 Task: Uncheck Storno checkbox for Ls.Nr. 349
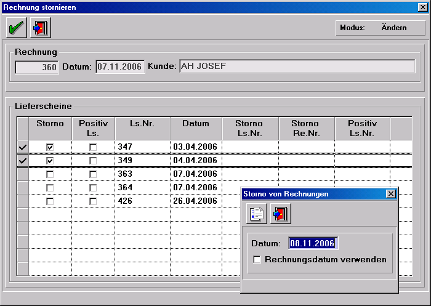click(x=50, y=160)
